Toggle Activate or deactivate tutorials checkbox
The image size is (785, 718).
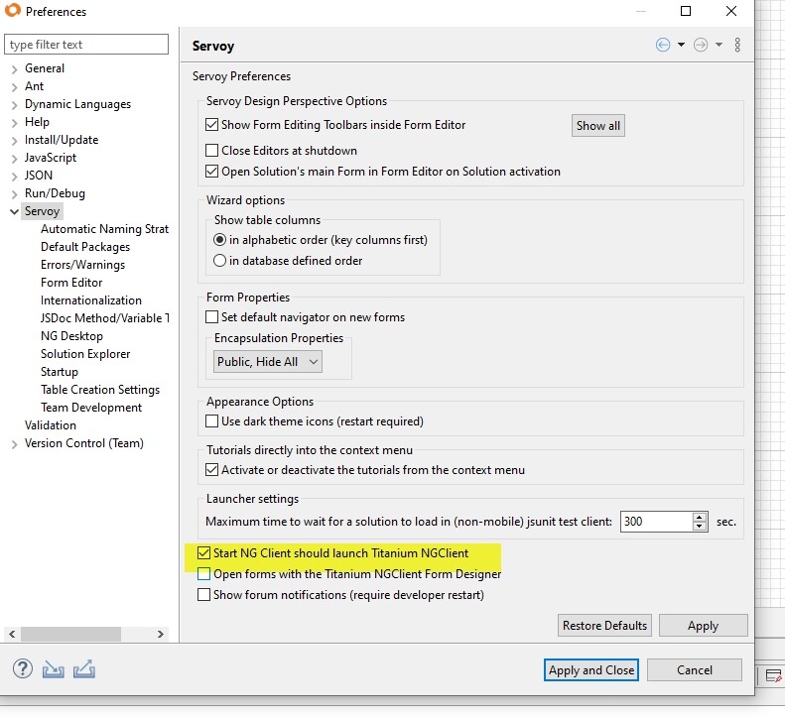click(211, 470)
